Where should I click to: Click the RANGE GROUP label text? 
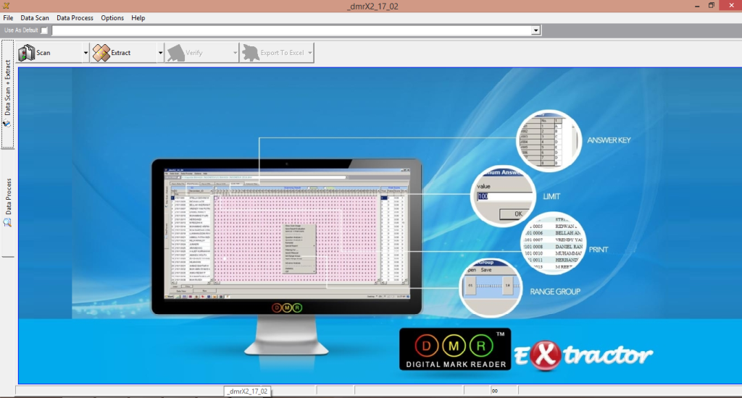(555, 292)
